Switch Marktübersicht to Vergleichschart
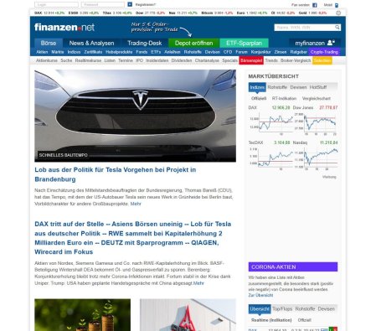 pos(317,98)
